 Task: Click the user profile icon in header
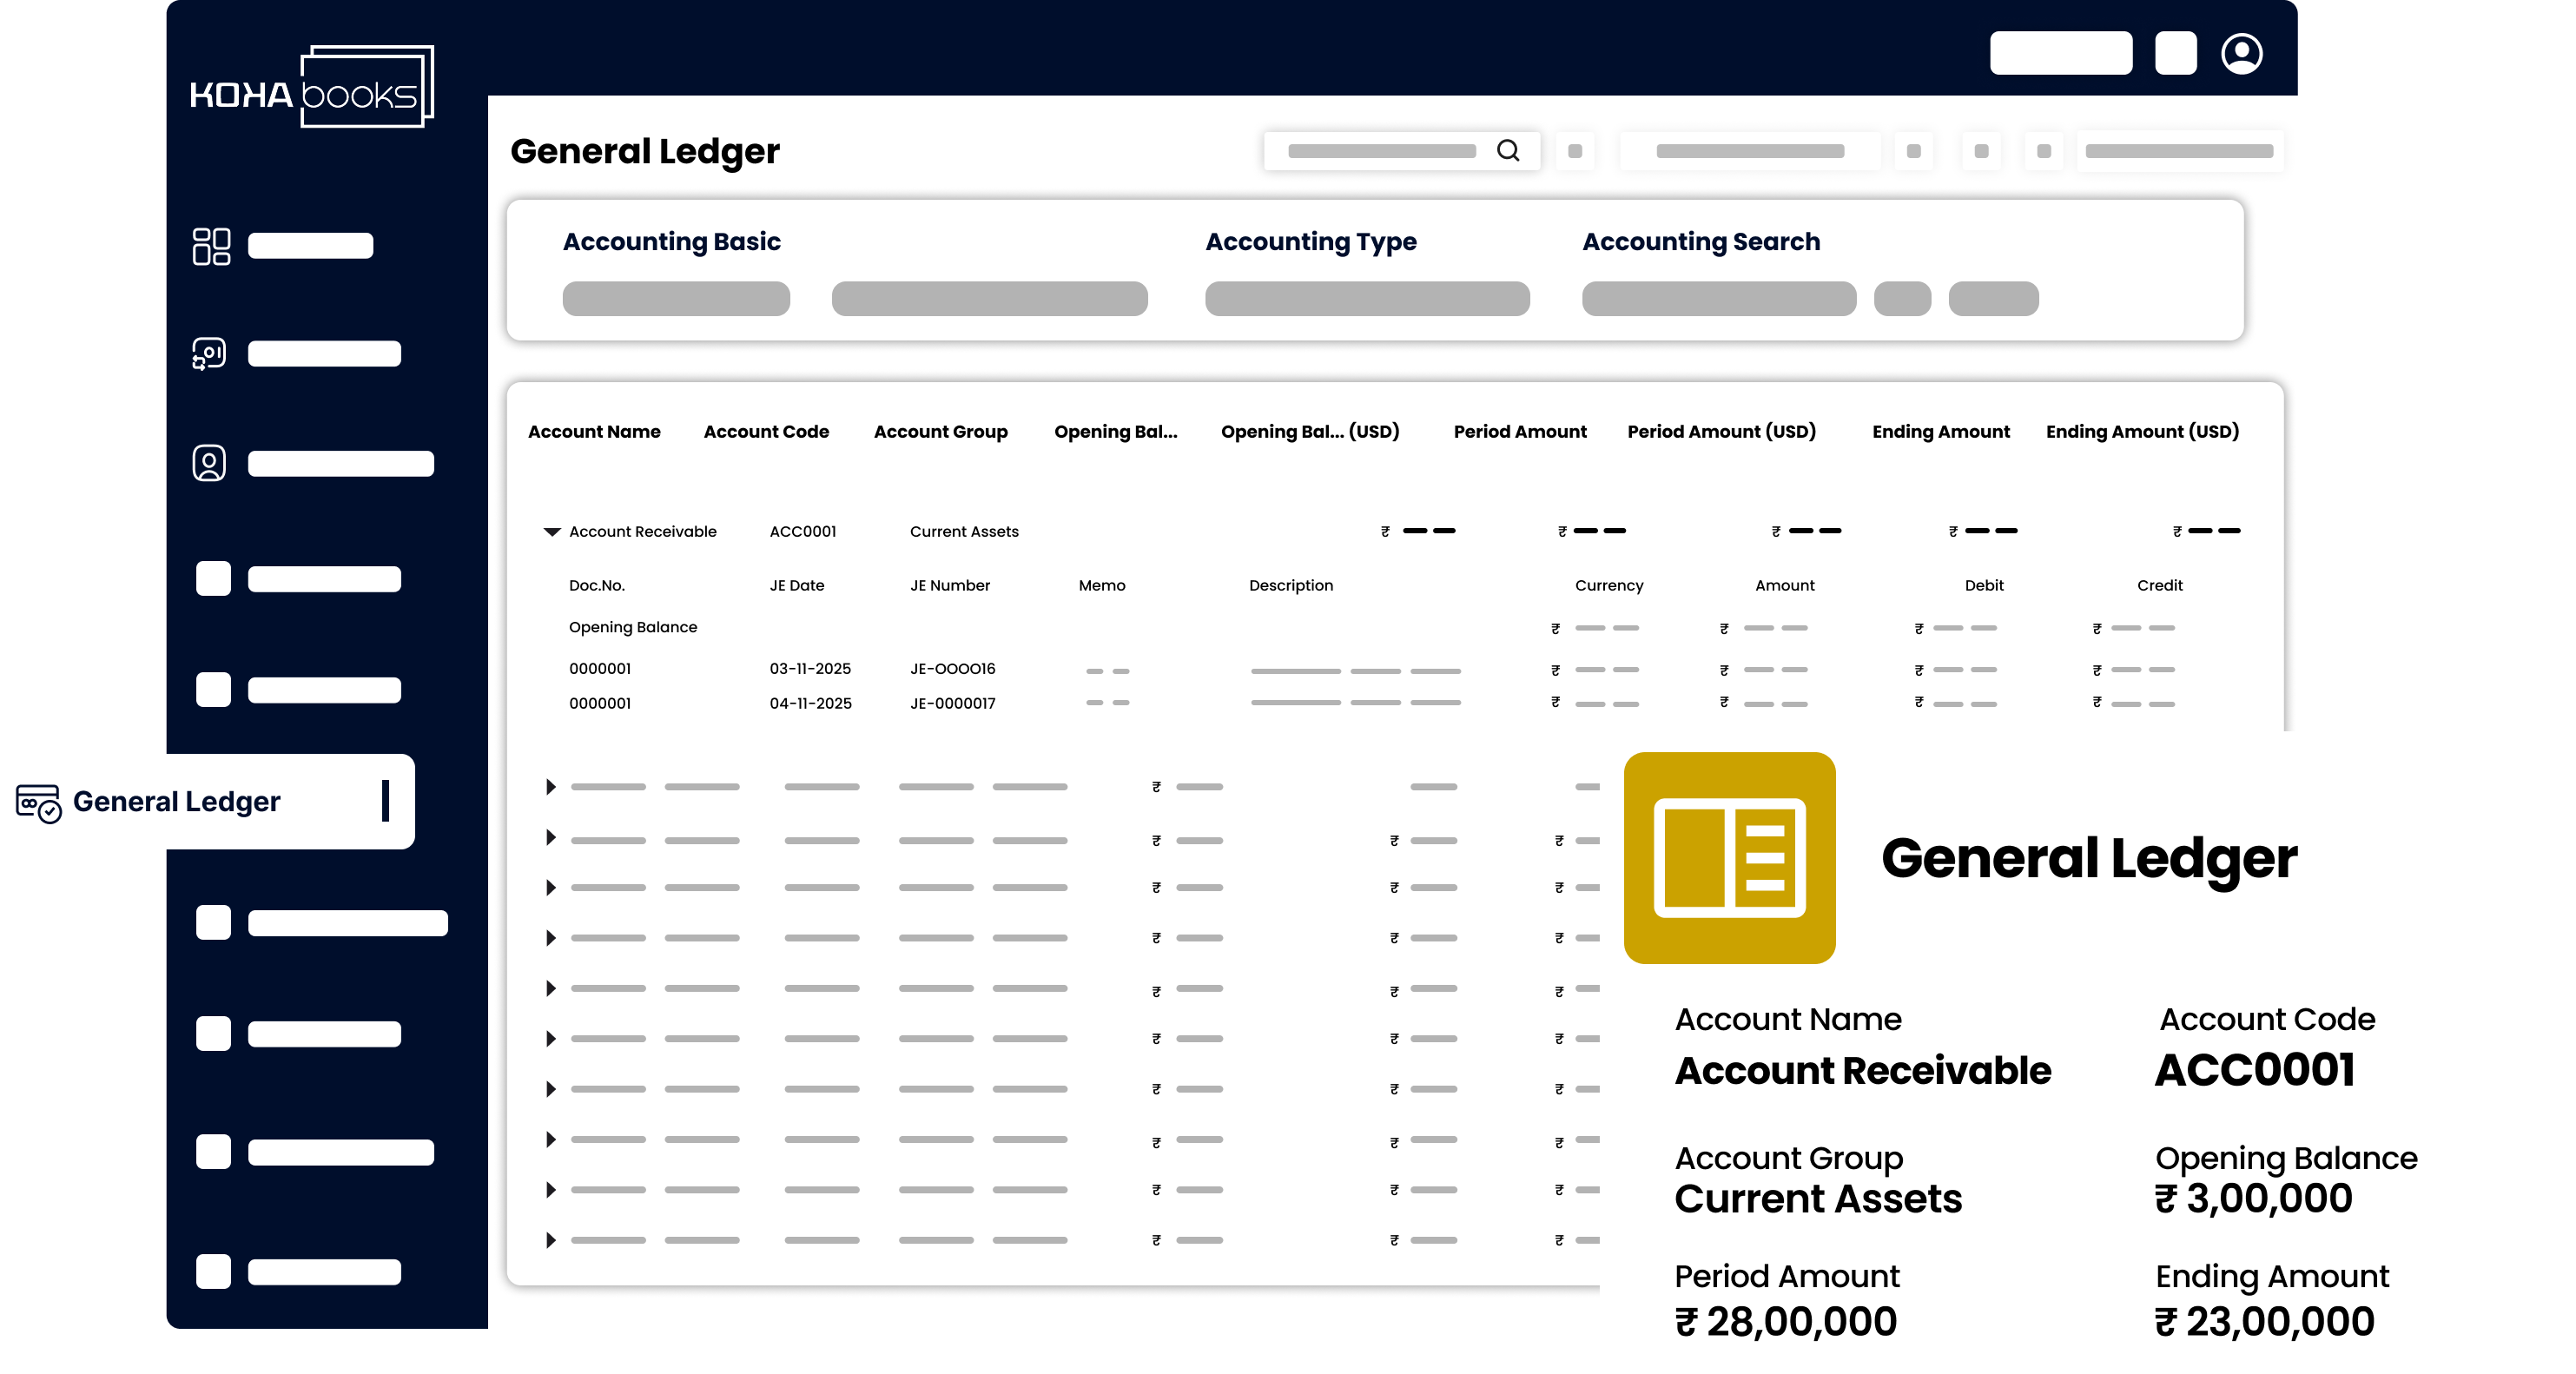(x=2241, y=53)
